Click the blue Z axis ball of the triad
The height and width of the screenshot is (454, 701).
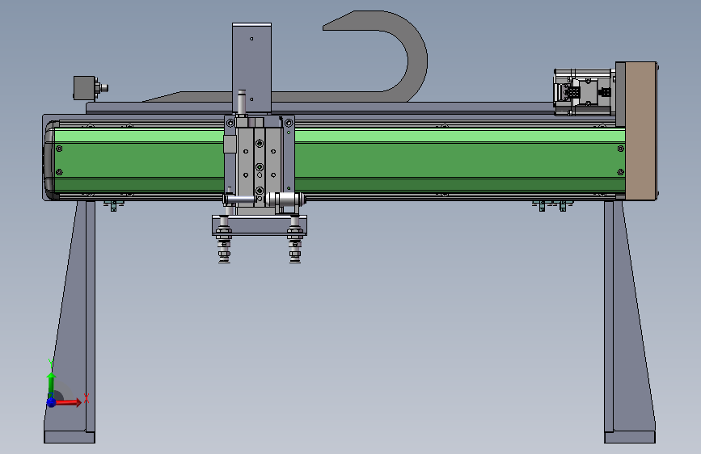point(52,402)
